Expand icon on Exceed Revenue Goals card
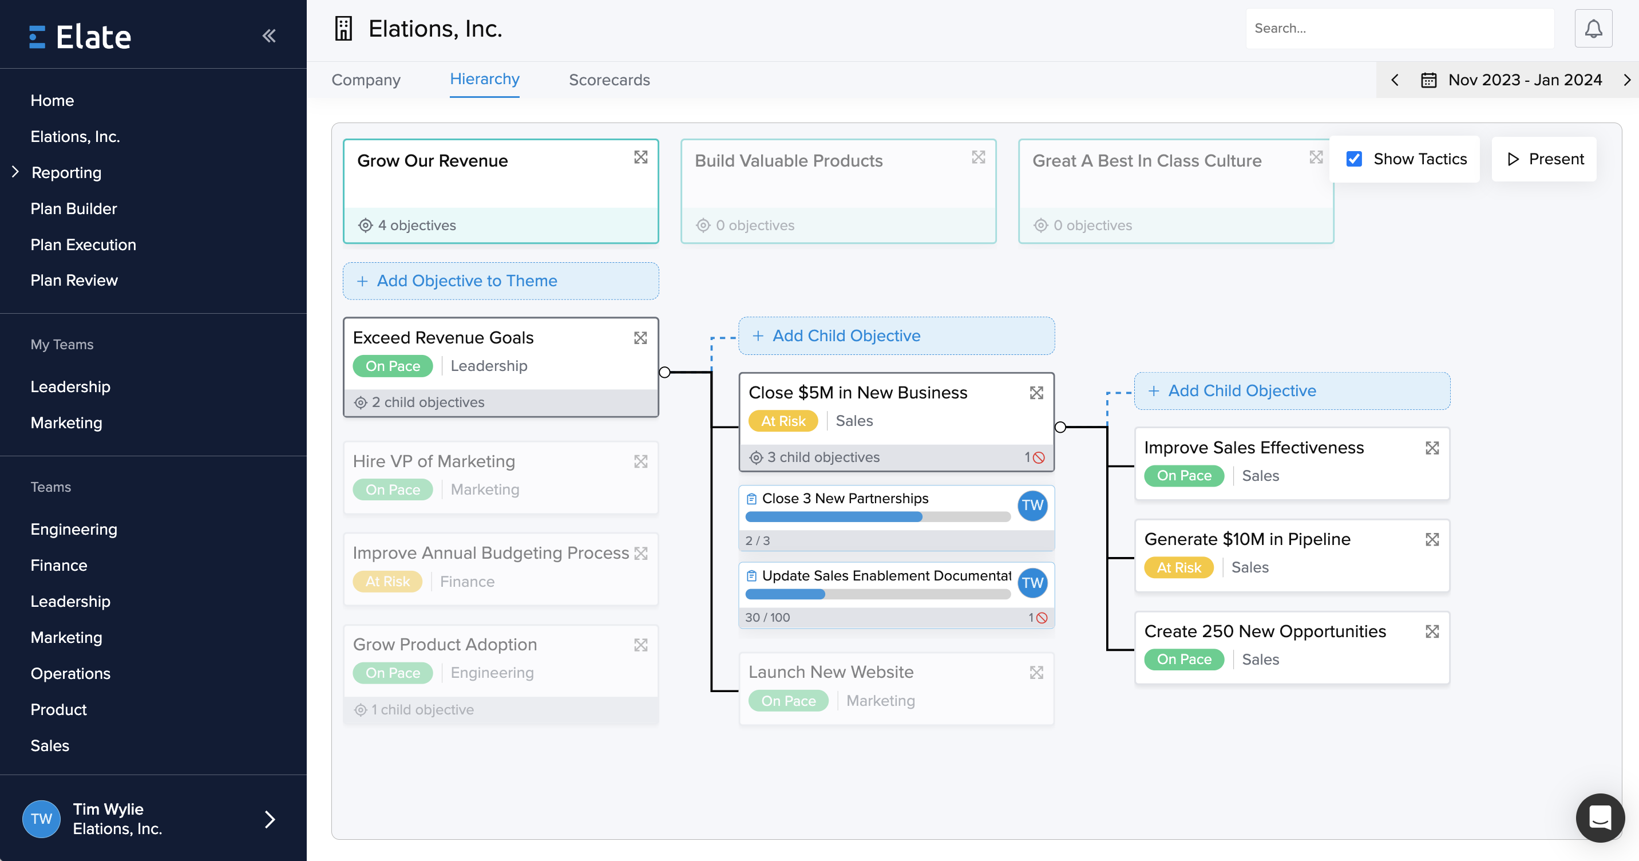1639x861 pixels. coord(640,338)
